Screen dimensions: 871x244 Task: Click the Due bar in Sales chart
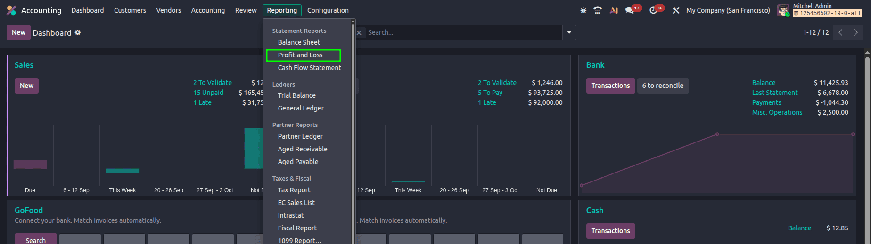point(30,164)
